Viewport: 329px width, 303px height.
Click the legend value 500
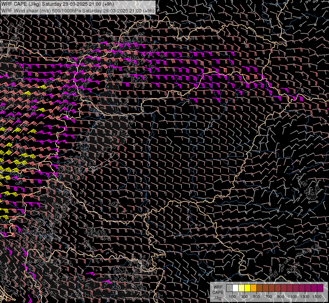tap(256, 297)
